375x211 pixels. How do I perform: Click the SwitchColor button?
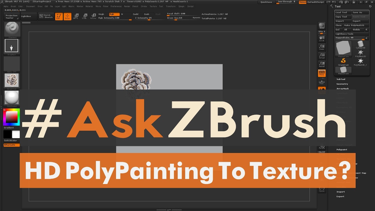[x=12, y=140]
